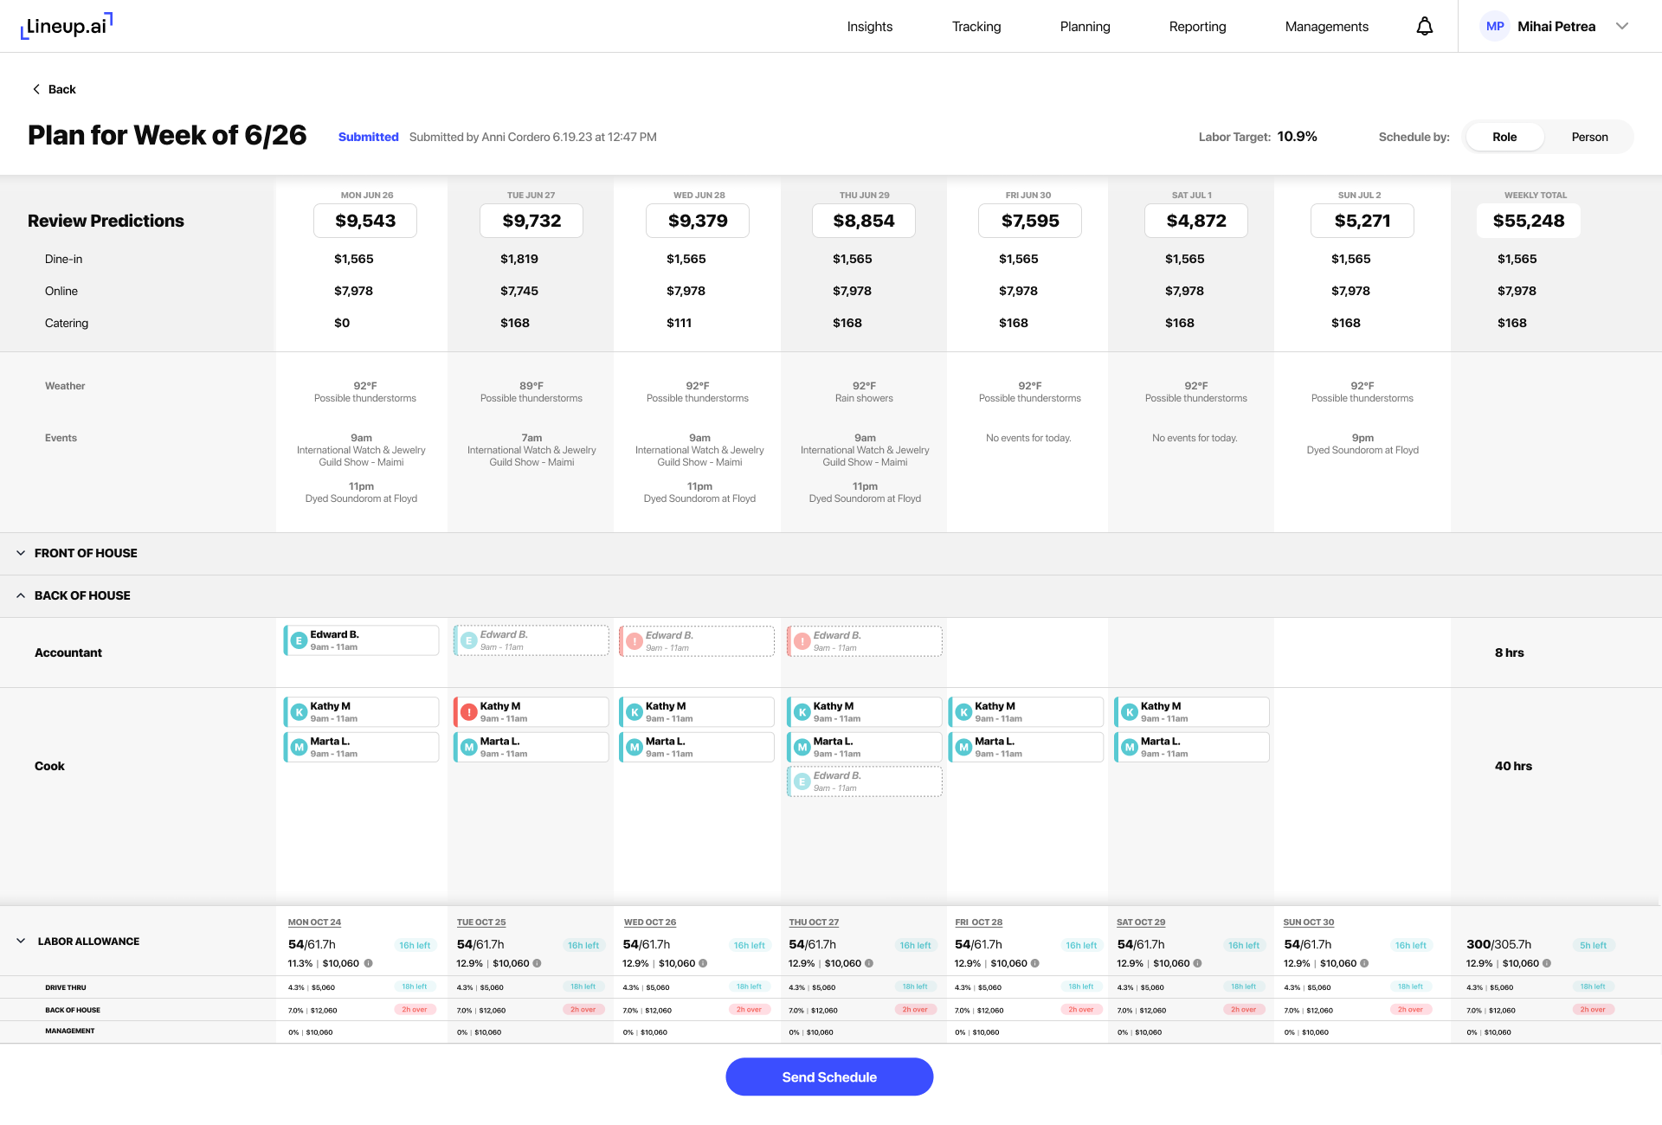Select Marta L.'s Friday cook shift card
Screen dimensions: 1662x1125
1027,747
